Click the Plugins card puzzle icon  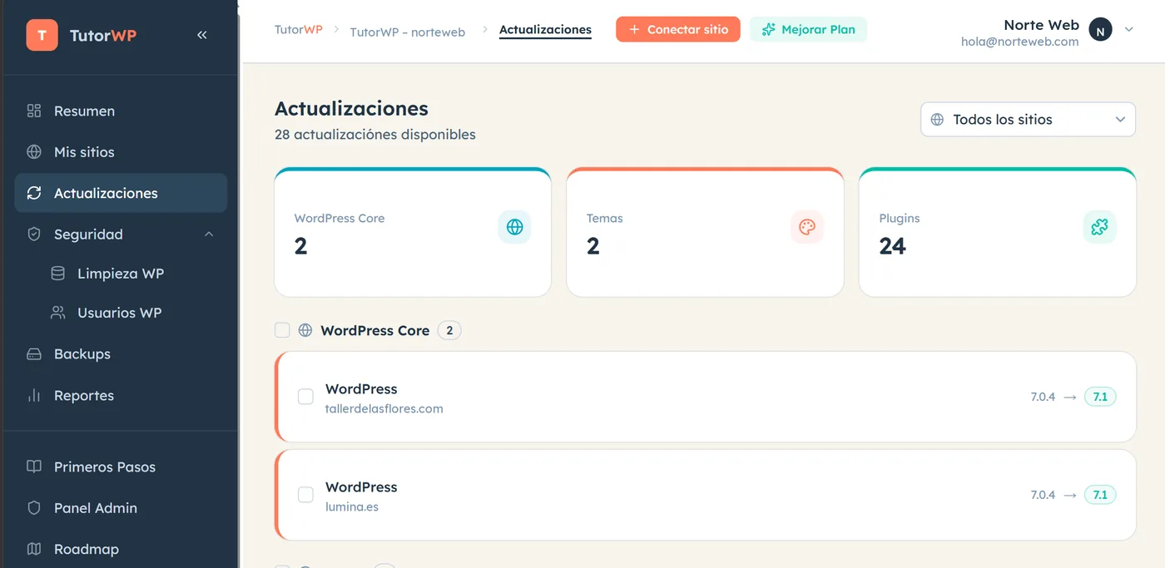(x=1099, y=227)
